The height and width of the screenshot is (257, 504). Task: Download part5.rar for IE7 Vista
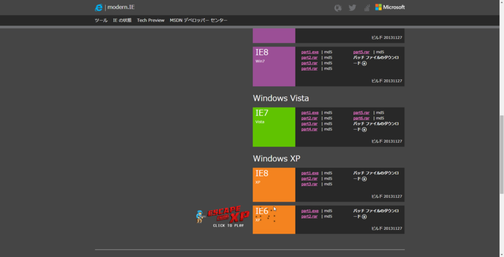coord(361,113)
